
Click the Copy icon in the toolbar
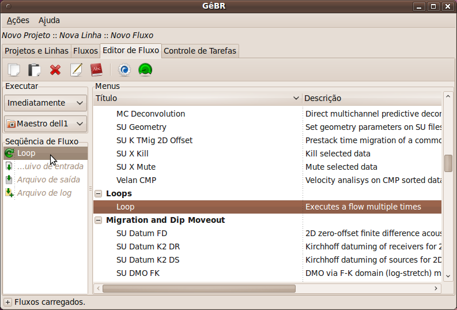[14, 70]
